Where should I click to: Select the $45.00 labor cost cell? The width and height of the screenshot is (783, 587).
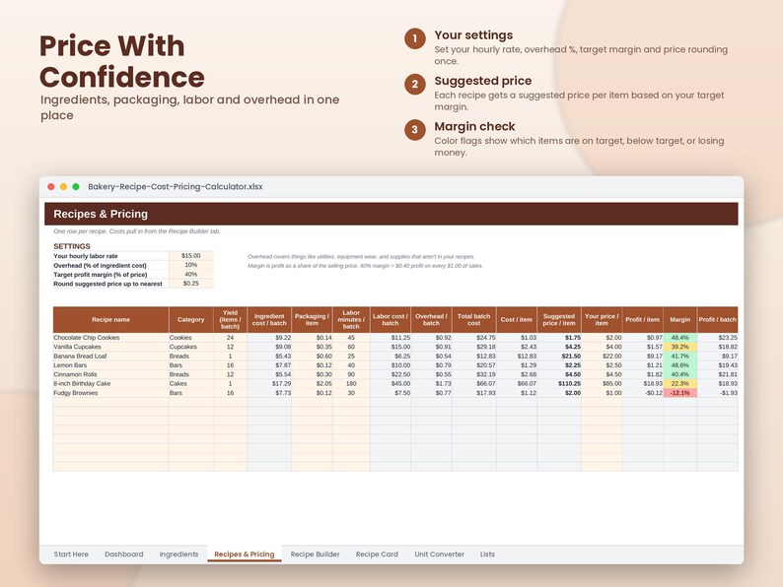(x=391, y=383)
